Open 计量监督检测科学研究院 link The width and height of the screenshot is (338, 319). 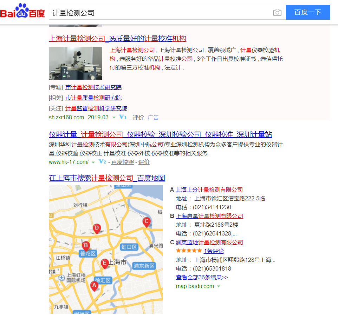[x=96, y=108]
